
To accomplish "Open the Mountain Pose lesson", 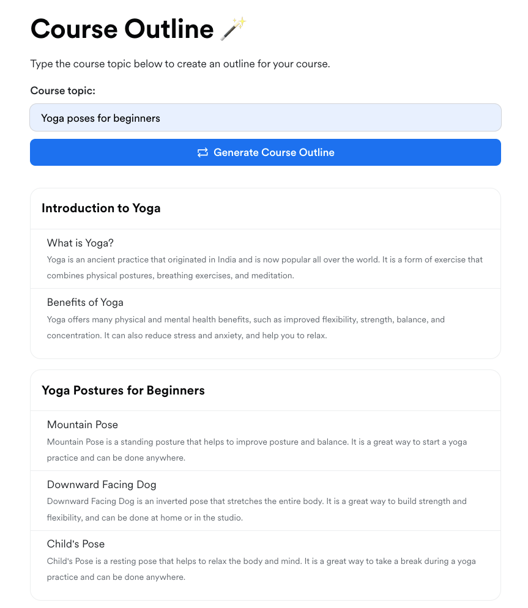I will pos(83,424).
